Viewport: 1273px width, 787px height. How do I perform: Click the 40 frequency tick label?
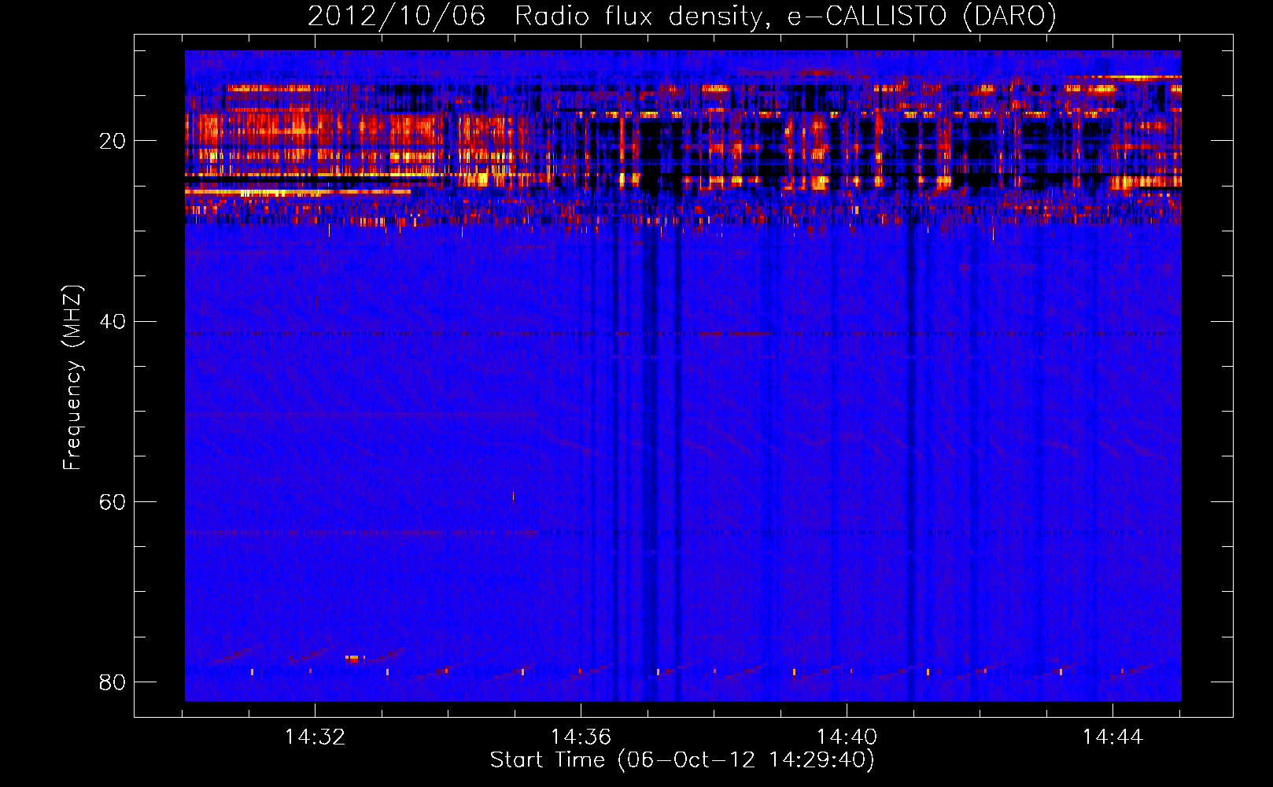pos(113,321)
